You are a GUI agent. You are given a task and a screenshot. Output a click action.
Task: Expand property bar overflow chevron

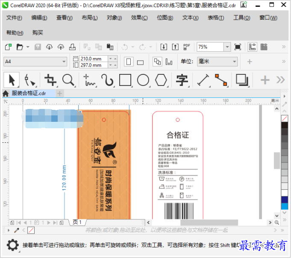coord(284,62)
